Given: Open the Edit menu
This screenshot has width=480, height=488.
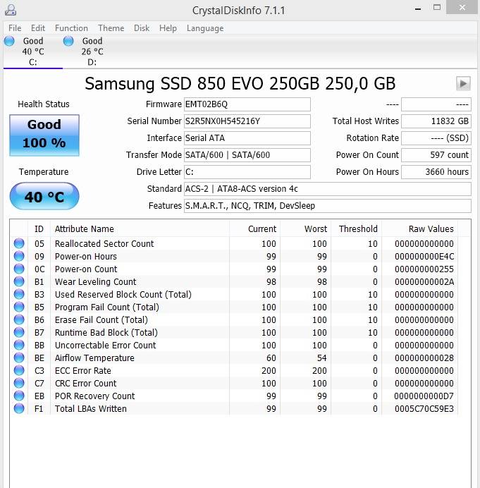Looking at the screenshot, I should tap(38, 28).
